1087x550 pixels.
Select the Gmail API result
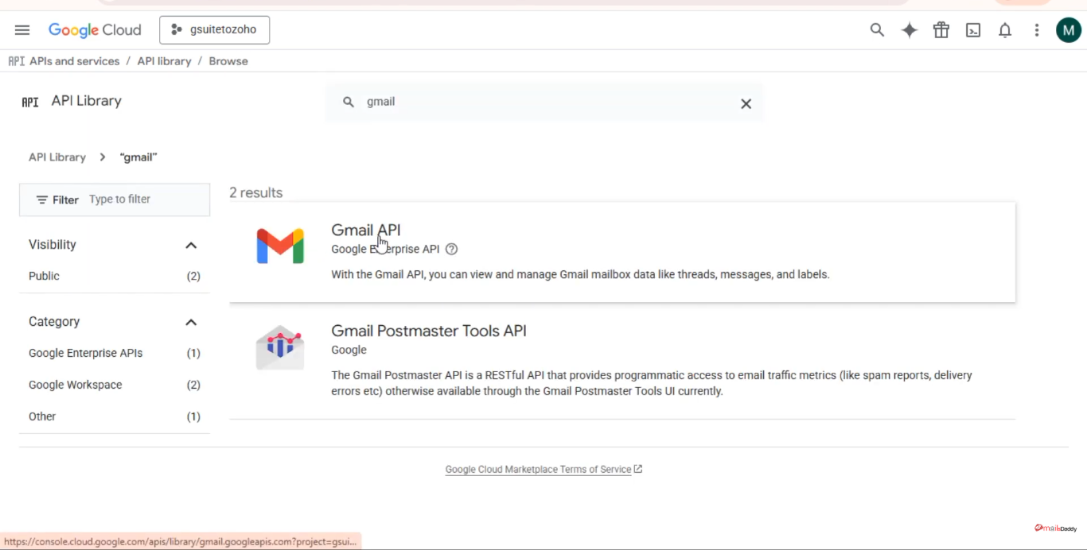365,230
